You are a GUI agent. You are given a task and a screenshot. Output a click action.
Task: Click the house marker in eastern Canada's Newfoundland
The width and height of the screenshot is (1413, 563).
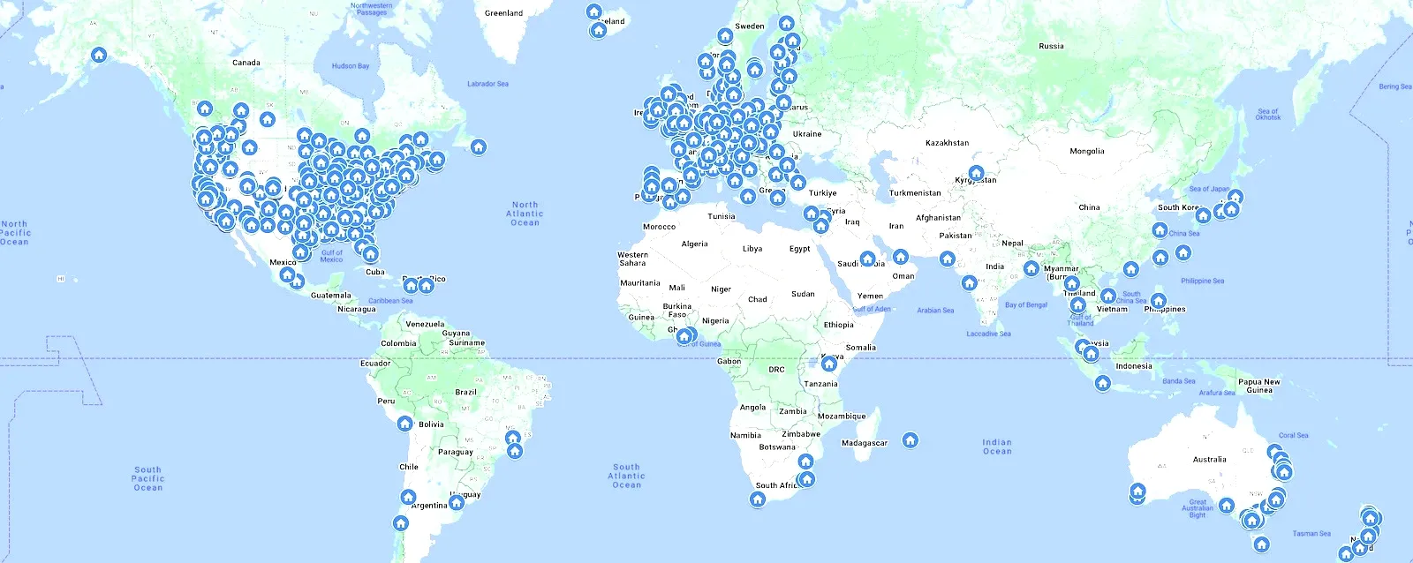tap(479, 146)
